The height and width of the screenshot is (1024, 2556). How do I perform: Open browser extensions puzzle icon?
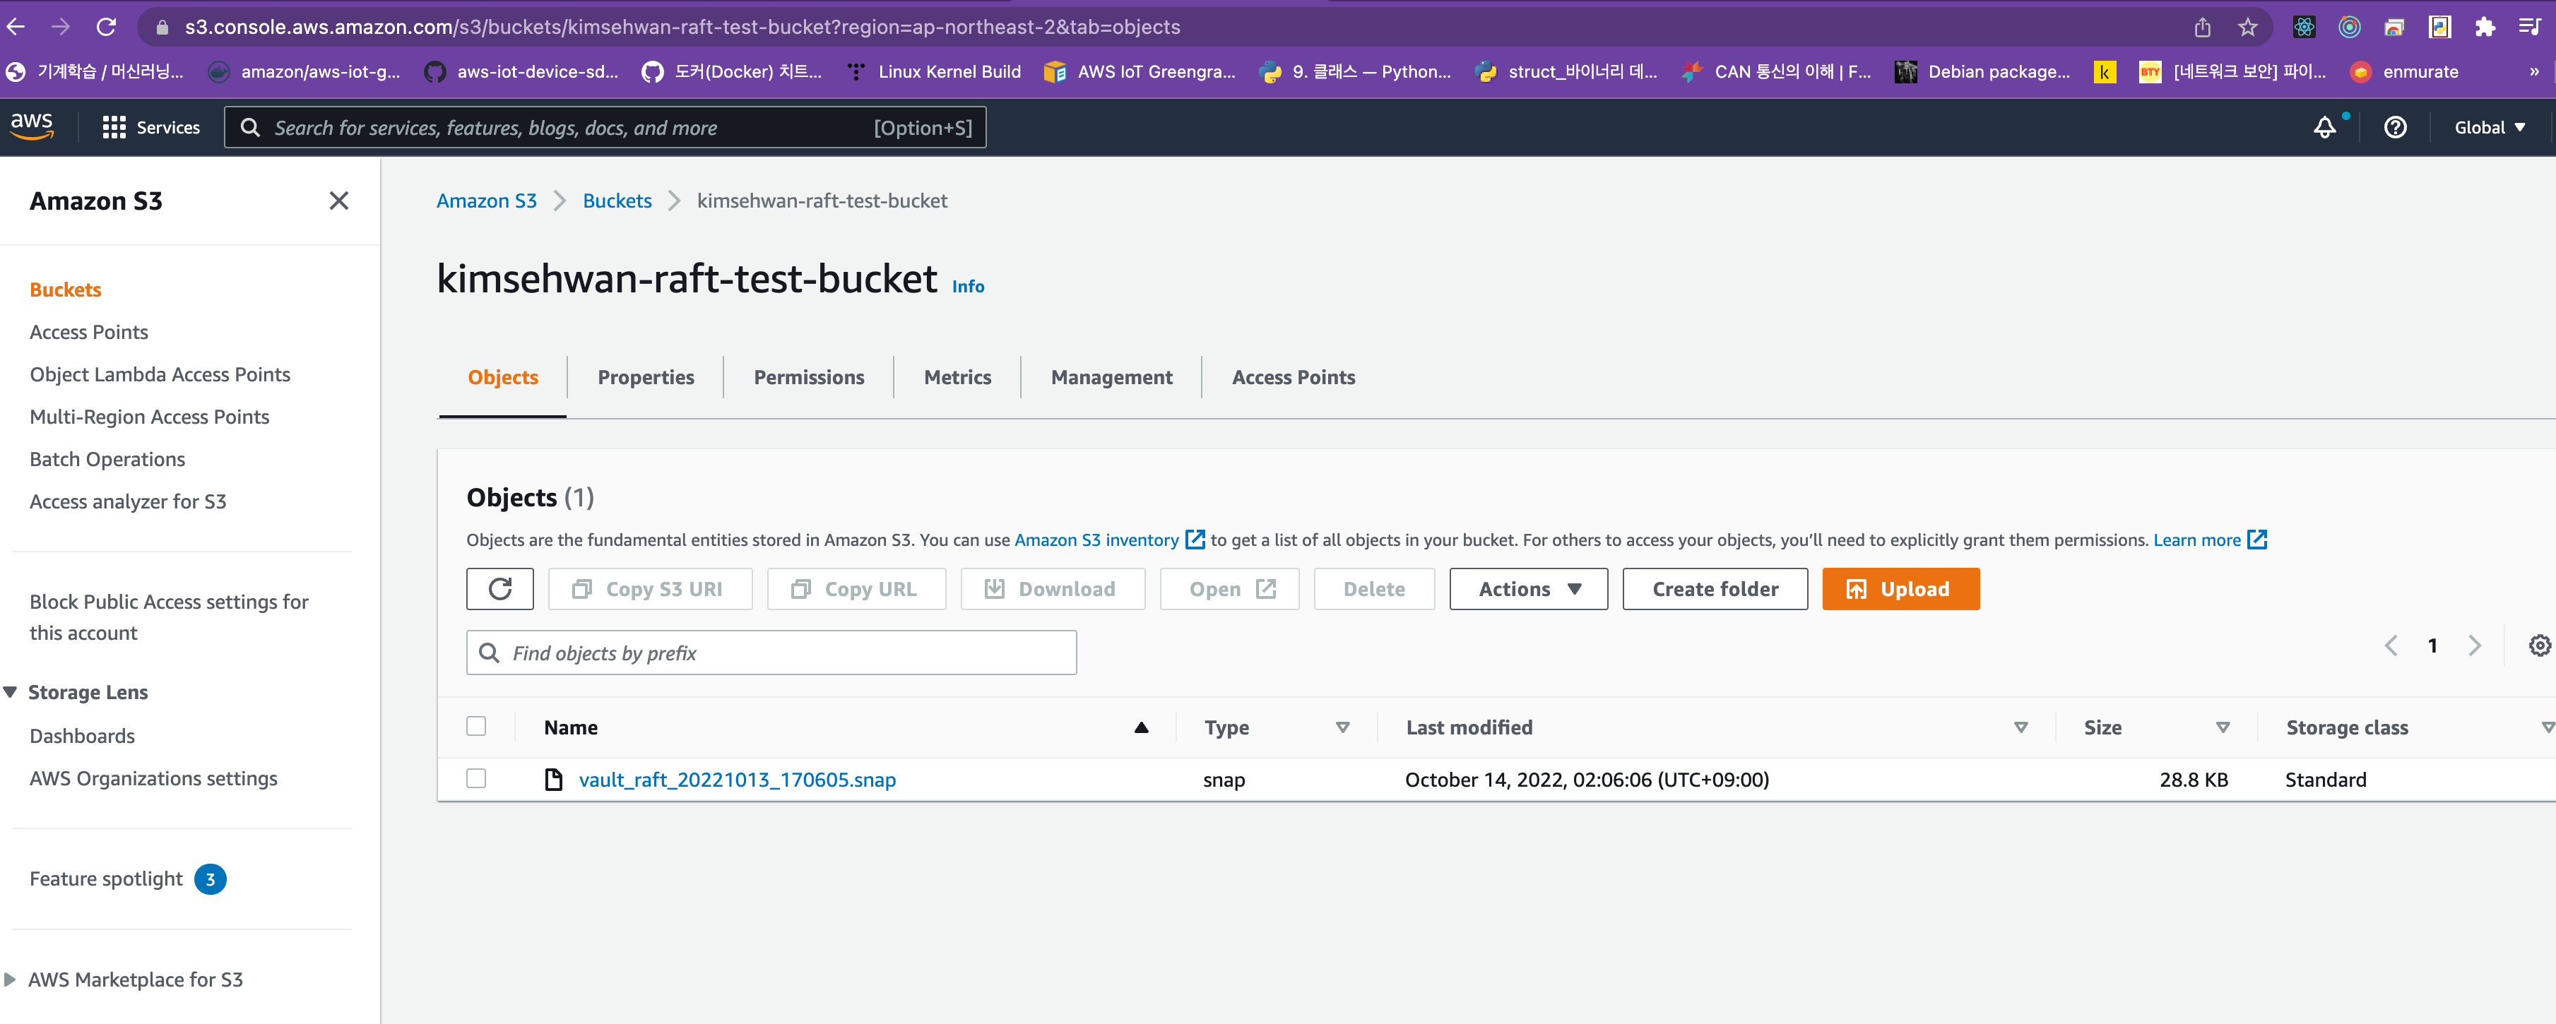[2485, 27]
